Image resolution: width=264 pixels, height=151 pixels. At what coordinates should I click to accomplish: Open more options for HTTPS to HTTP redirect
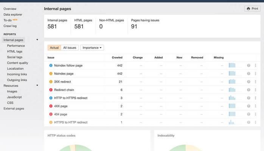coord(255,122)
